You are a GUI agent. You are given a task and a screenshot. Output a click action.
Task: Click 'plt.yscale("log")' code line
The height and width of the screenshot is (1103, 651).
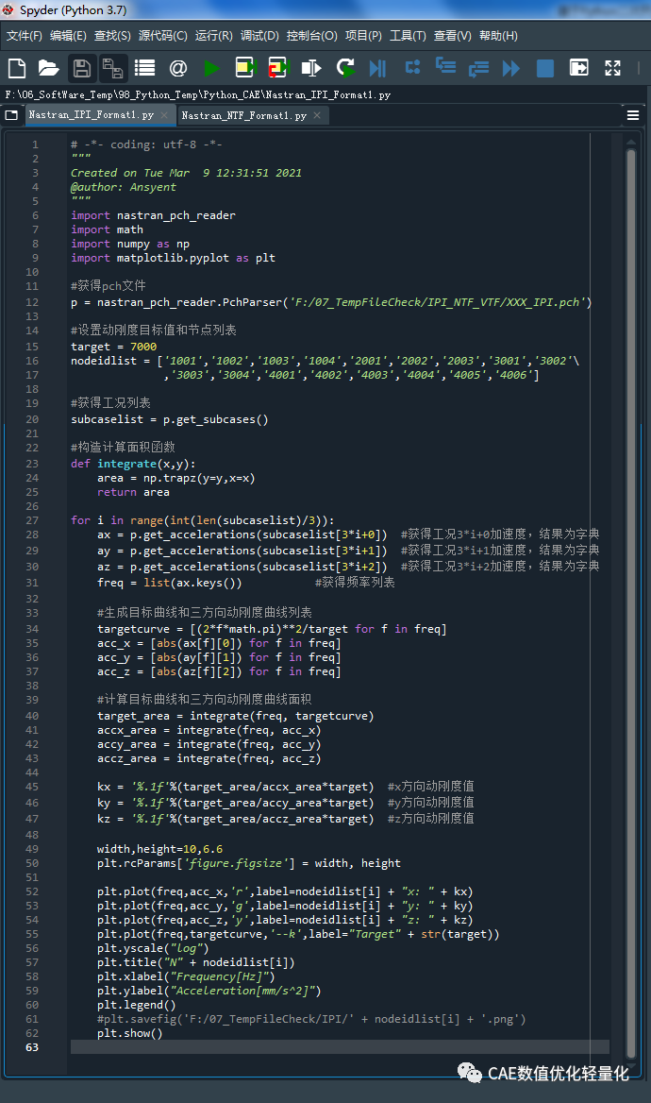pyautogui.click(x=153, y=948)
